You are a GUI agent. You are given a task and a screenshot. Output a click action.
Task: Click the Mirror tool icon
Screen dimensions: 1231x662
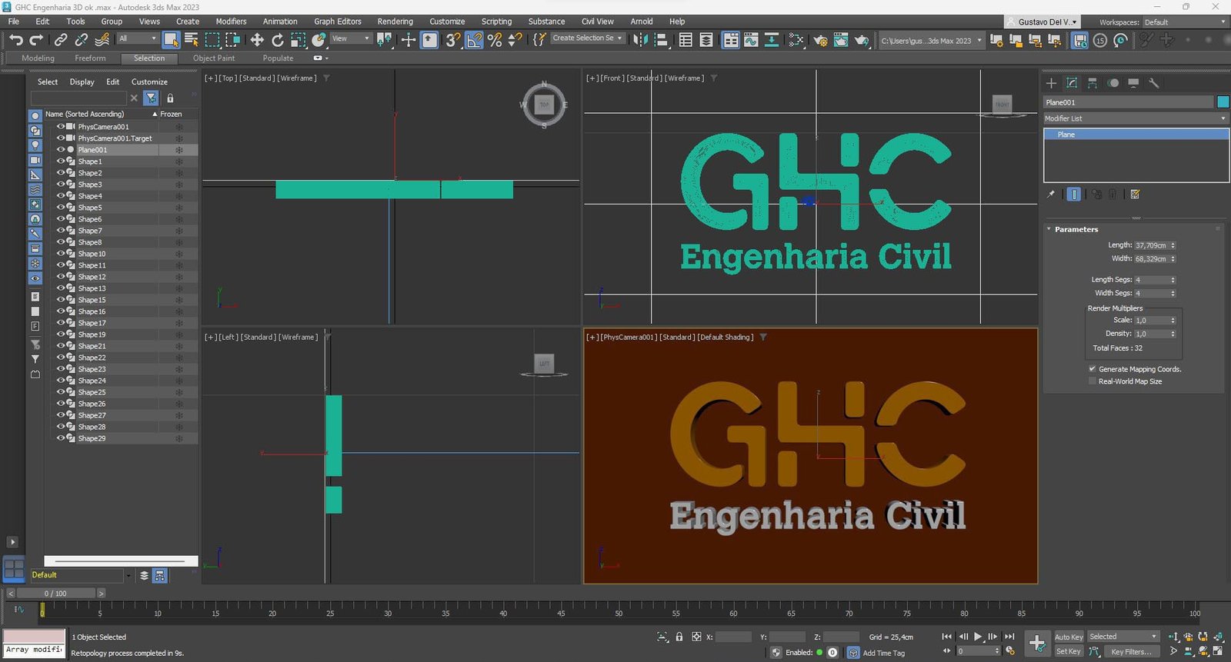(x=640, y=40)
